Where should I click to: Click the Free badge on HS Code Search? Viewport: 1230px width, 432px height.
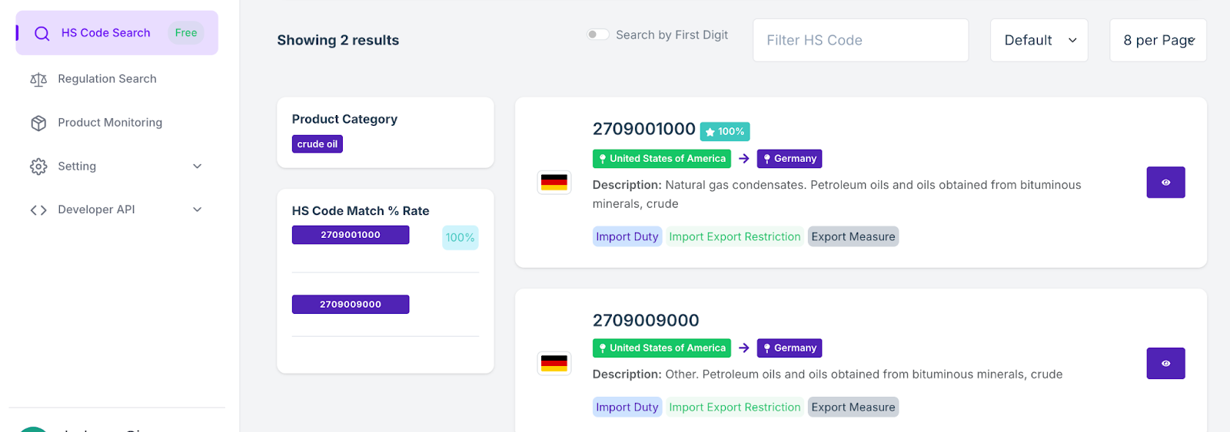pos(186,33)
